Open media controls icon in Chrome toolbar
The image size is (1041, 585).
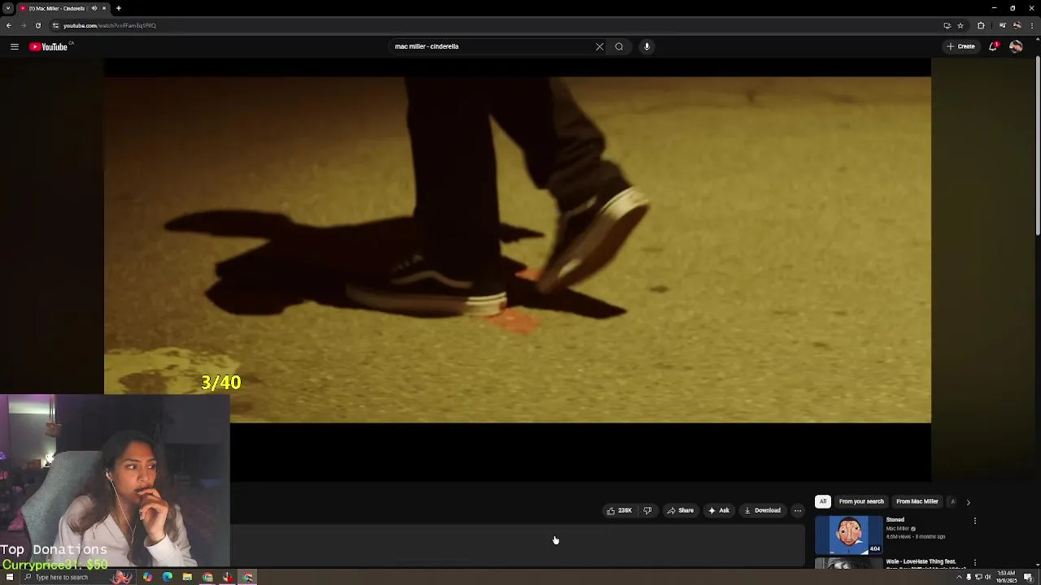[x=1002, y=25]
